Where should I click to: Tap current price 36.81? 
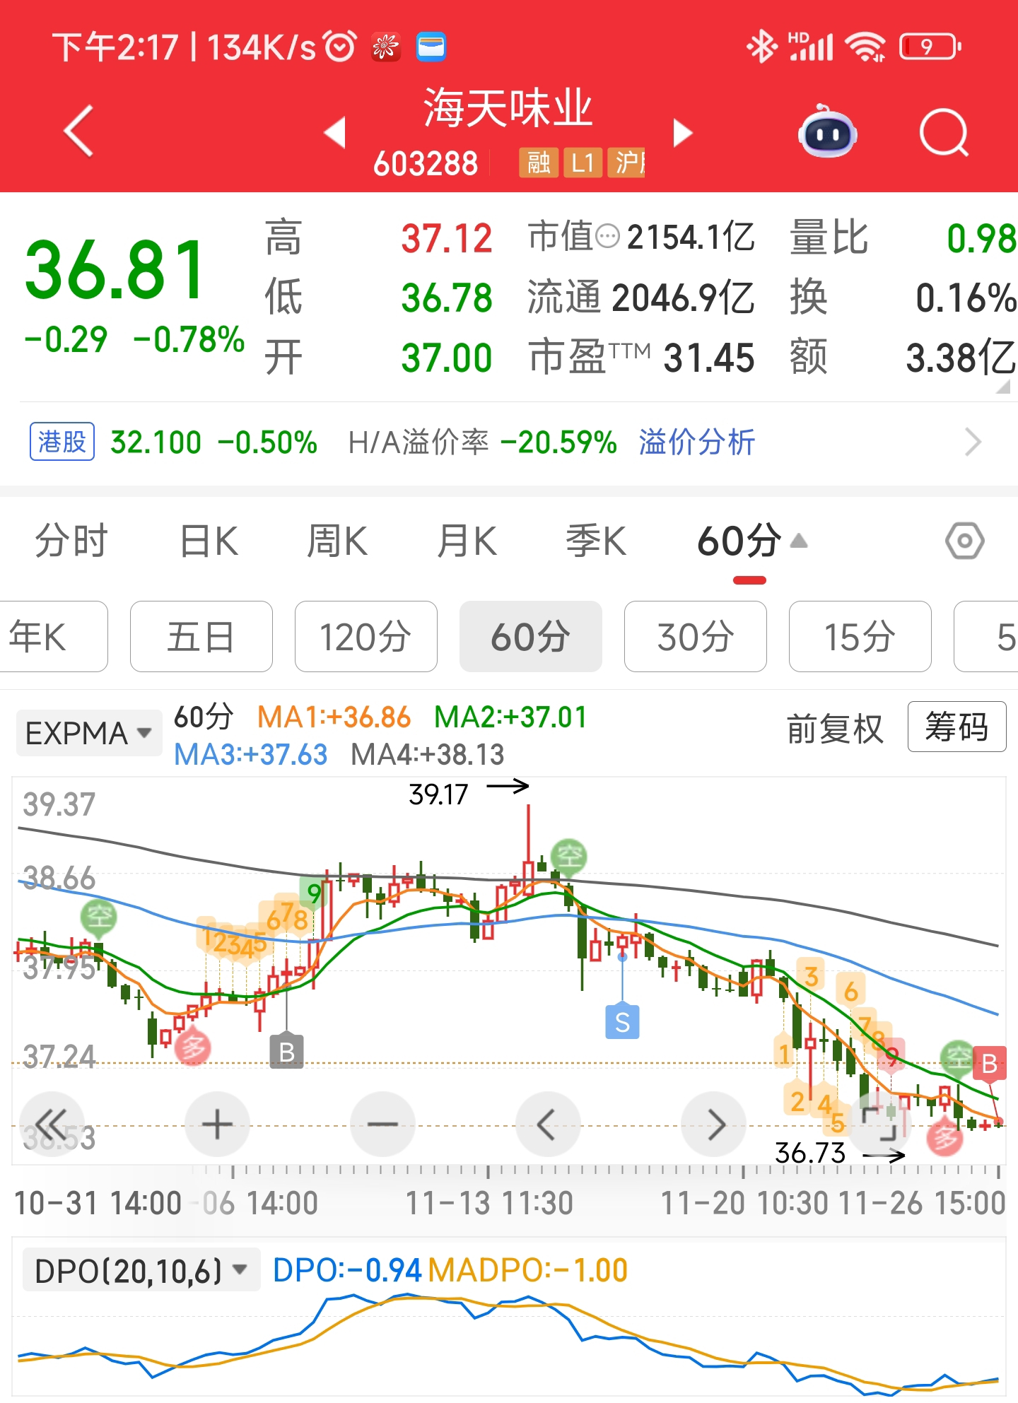[116, 270]
